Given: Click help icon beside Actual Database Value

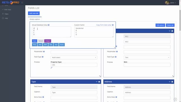Looking at the screenshot, I should coord(49,25).
